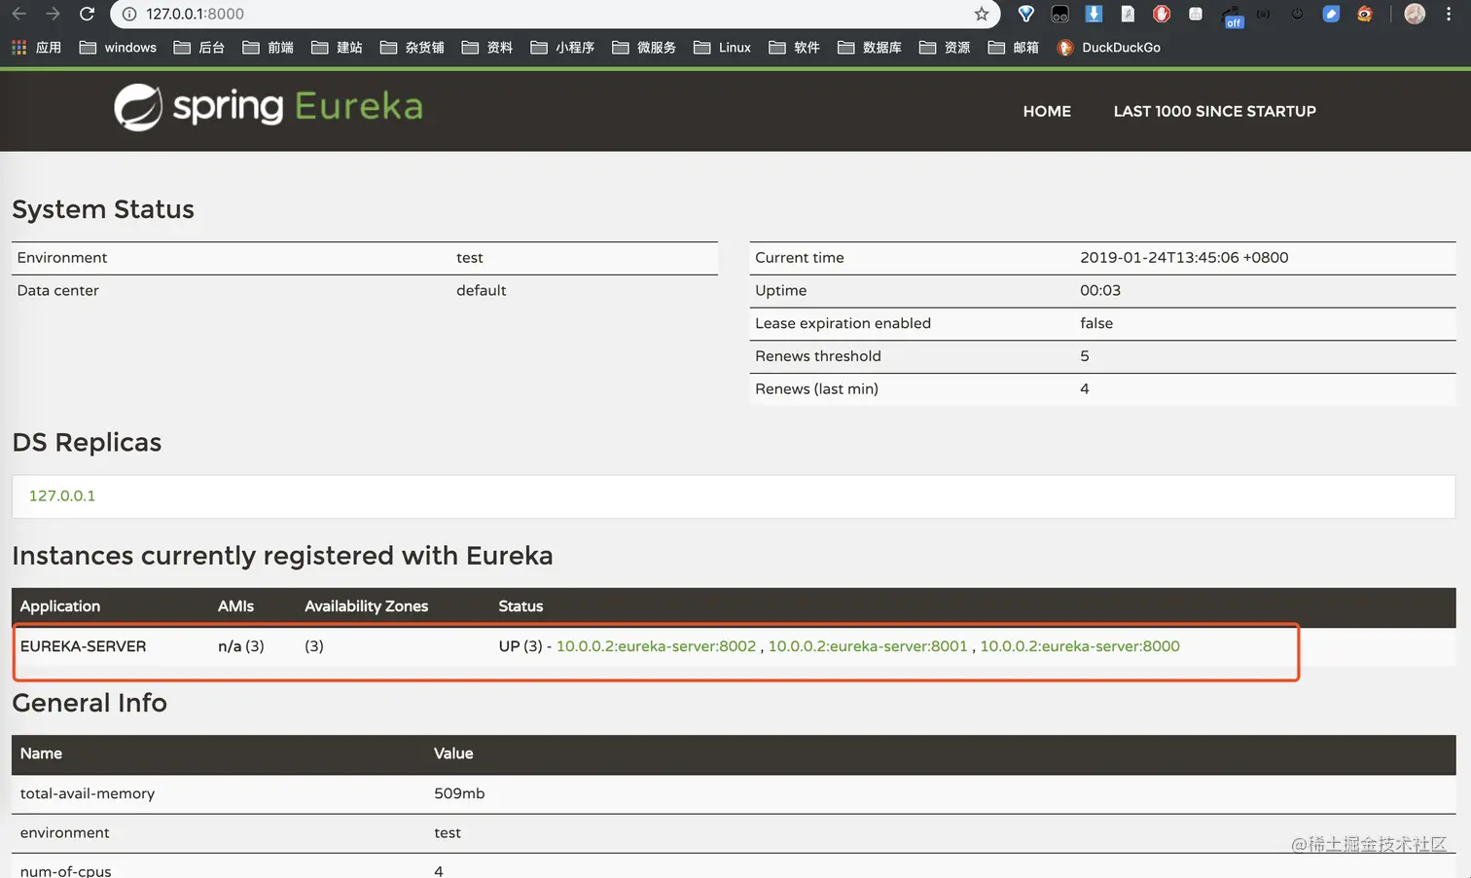Select the Renews threshold value 5
The height and width of the screenshot is (878, 1471).
[x=1085, y=356]
